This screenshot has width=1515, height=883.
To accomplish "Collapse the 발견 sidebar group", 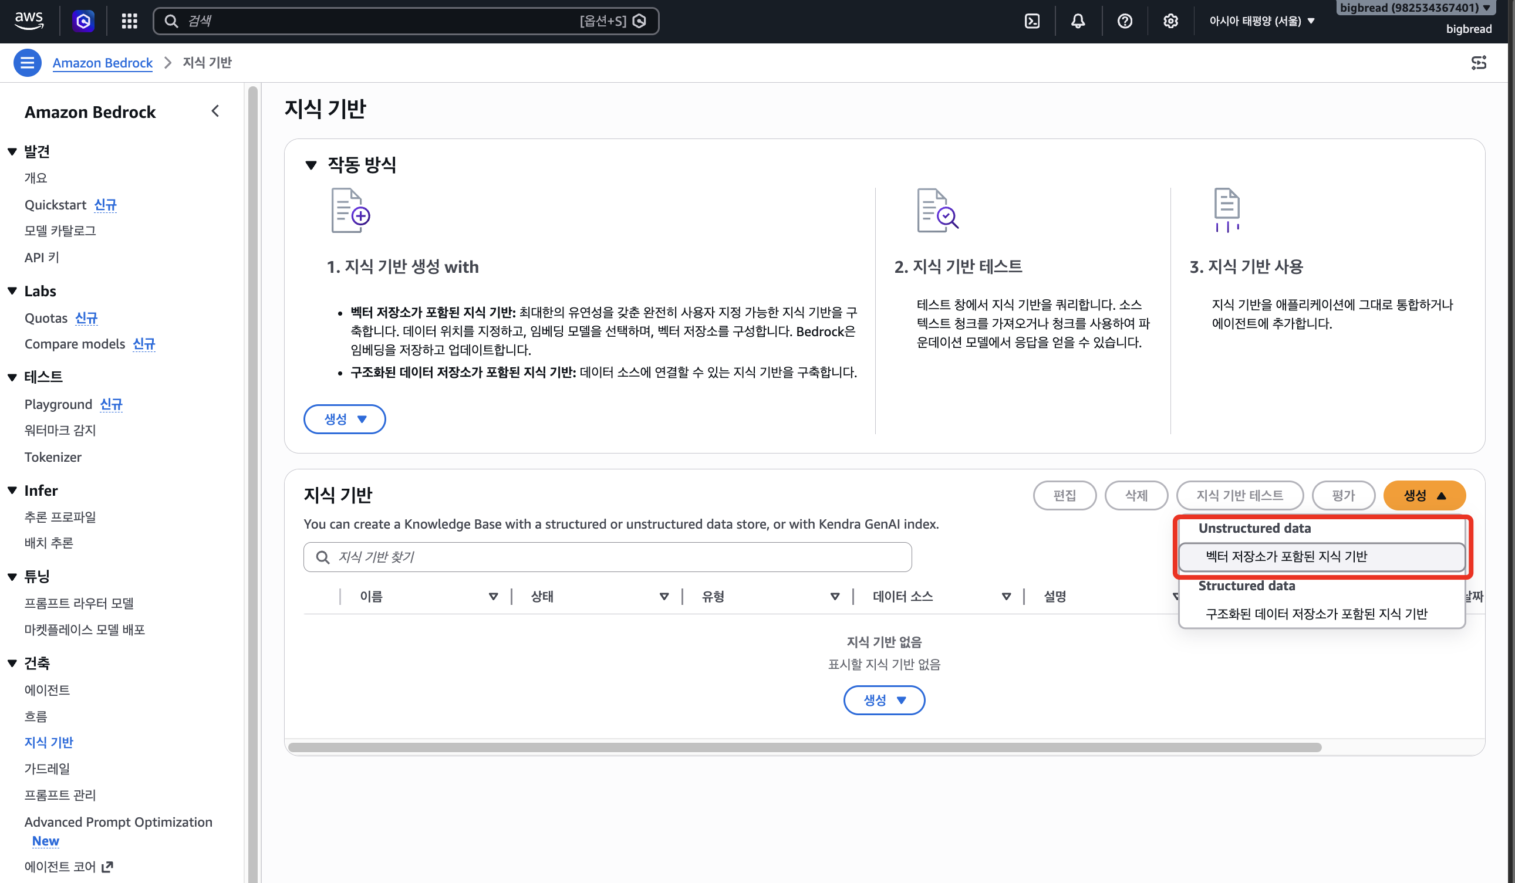I will click(x=12, y=151).
